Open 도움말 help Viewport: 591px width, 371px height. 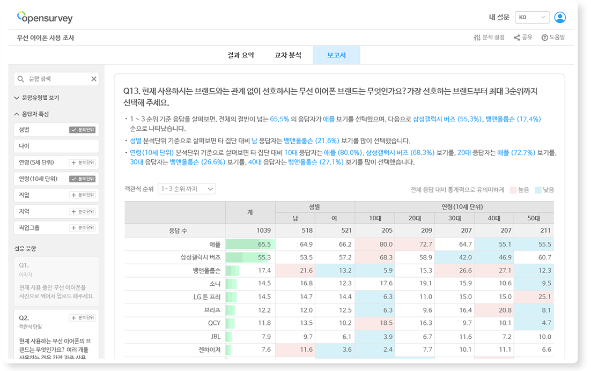pyautogui.click(x=553, y=38)
